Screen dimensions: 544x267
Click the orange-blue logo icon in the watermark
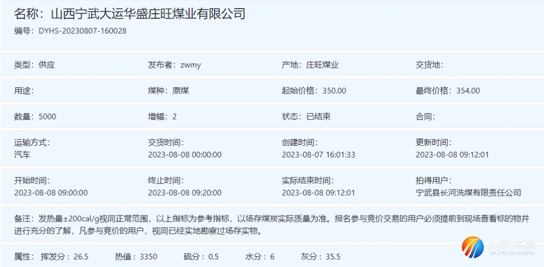click(x=472, y=247)
